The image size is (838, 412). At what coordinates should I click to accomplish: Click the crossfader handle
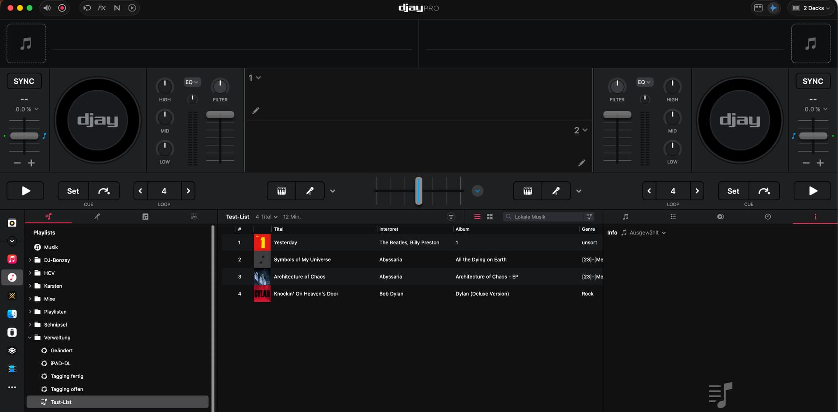(x=419, y=191)
